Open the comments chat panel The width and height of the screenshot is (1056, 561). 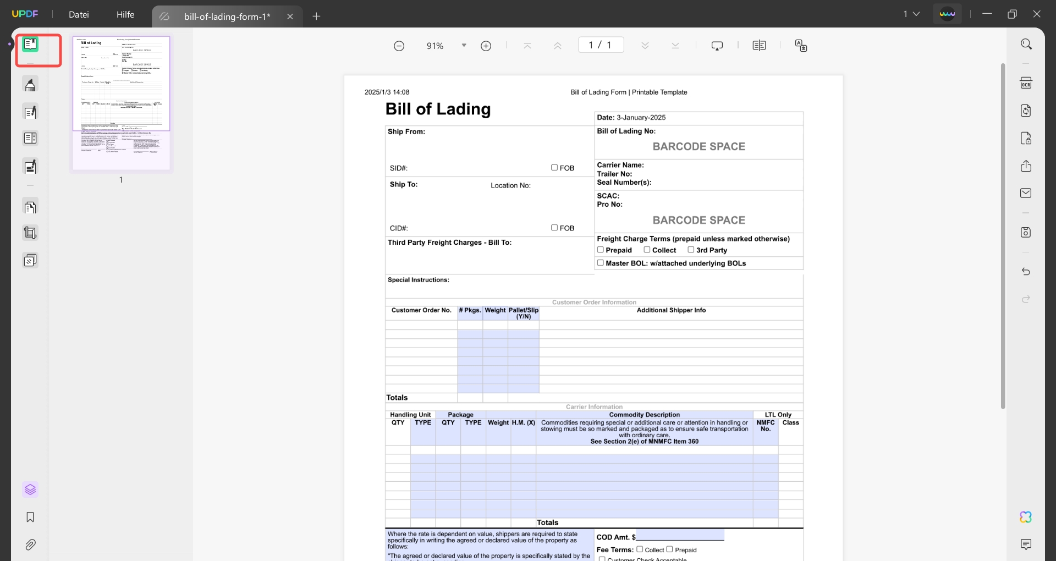(x=1026, y=544)
